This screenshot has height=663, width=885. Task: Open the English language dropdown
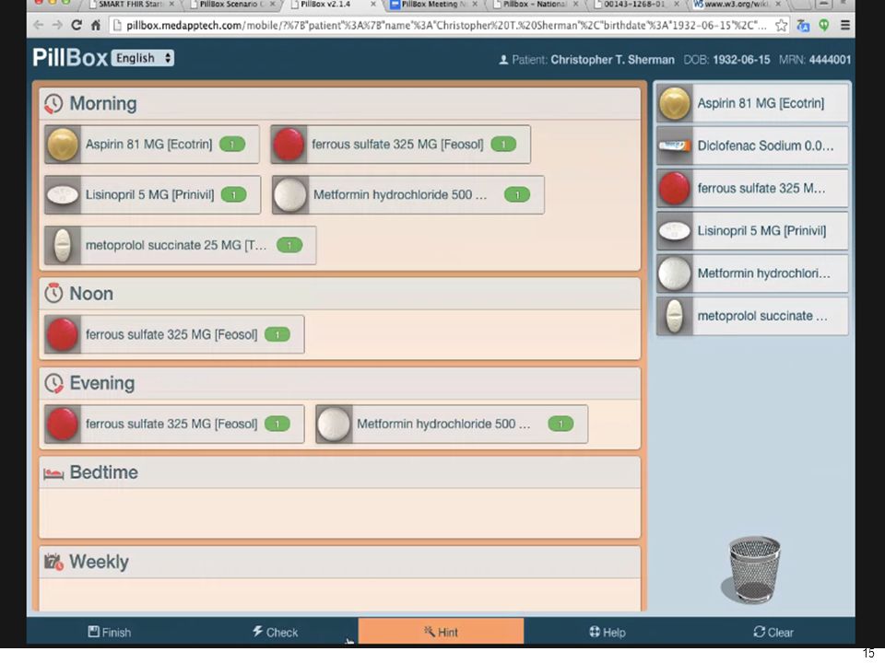(143, 58)
